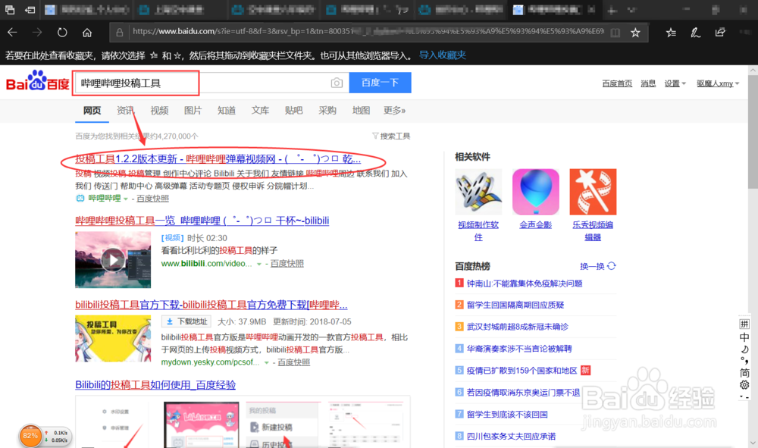Open hot item 疫情已扩散到159个国家和地区
This screenshot has height=448, width=758.
coord(522,371)
